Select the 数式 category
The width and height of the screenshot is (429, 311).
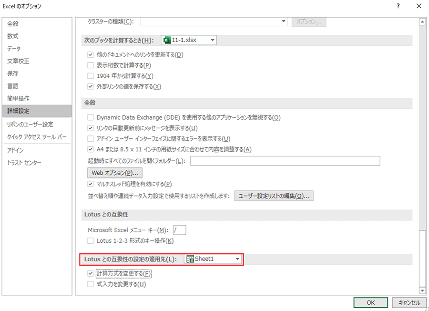(x=37, y=36)
